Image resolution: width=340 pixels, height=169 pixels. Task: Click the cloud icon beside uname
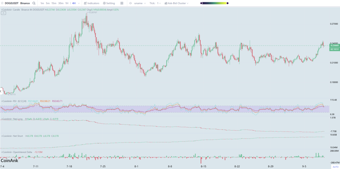[130, 3]
